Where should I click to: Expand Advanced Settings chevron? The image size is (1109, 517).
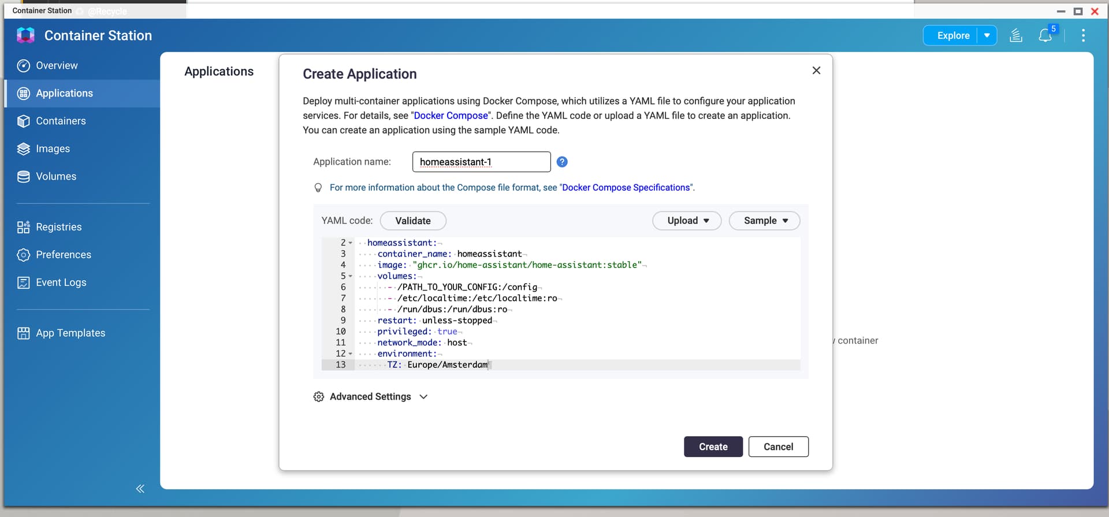423,397
